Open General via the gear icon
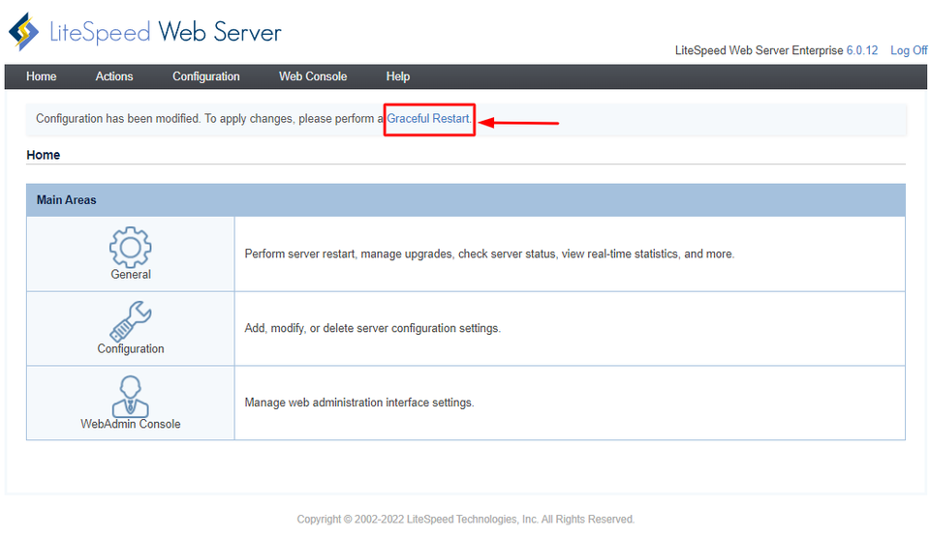Viewport: 930px width, 538px height. 131,247
